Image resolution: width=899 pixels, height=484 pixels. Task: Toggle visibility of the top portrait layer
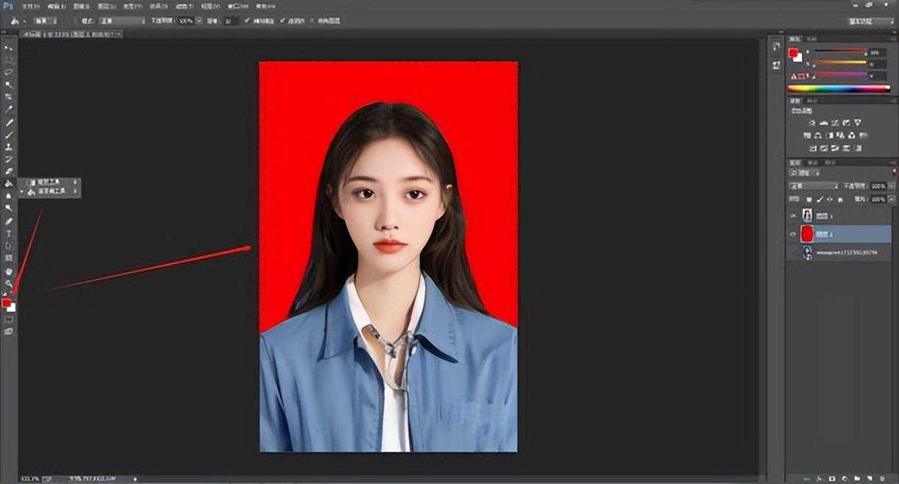pyautogui.click(x=793, y=216)
